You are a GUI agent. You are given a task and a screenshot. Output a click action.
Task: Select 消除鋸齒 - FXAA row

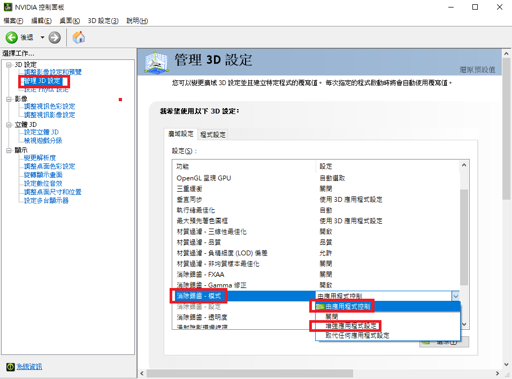tap(316, 275)
